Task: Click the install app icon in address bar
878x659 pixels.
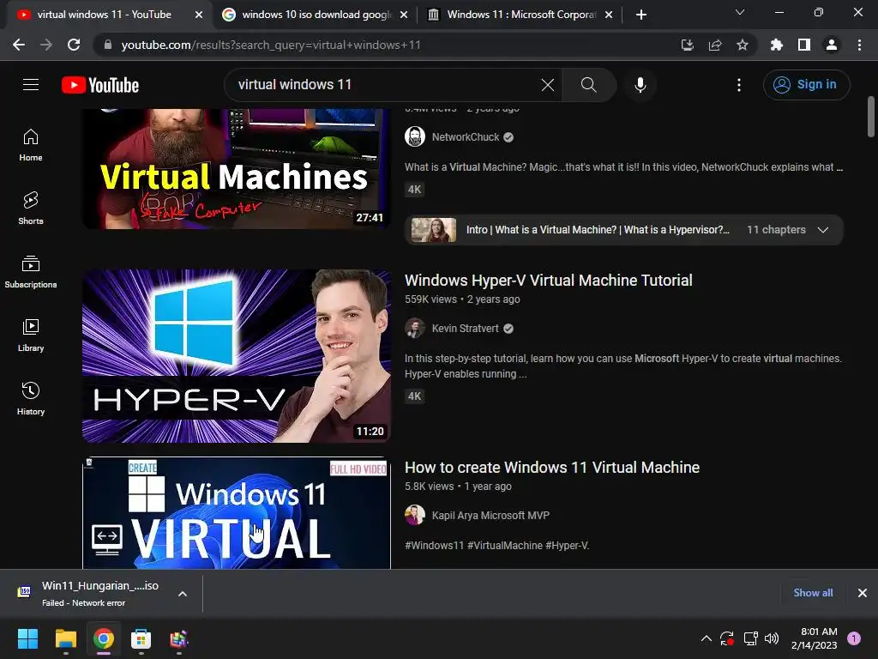Action: pos(687,45)
